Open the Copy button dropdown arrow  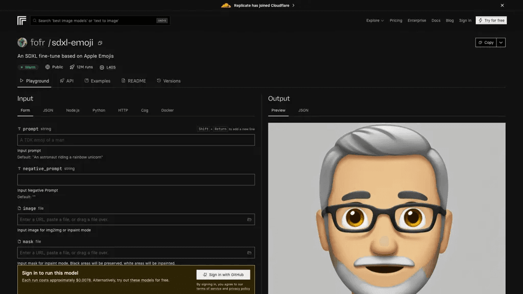[501, 42]
